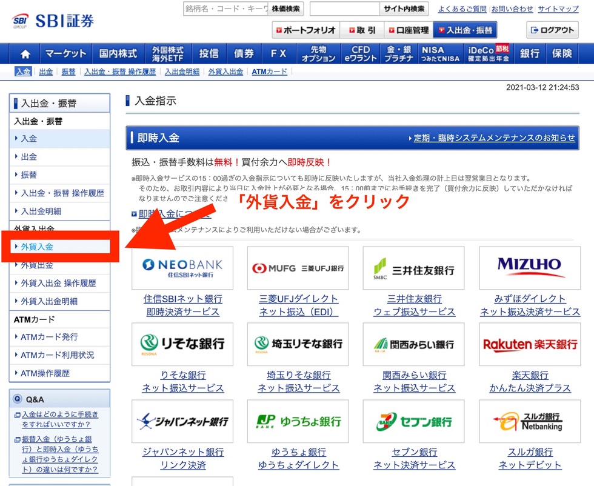Open the iDeCo 確定拠出年金 menu
Viewport: 594px width, 486px height.
click(489, 54)
